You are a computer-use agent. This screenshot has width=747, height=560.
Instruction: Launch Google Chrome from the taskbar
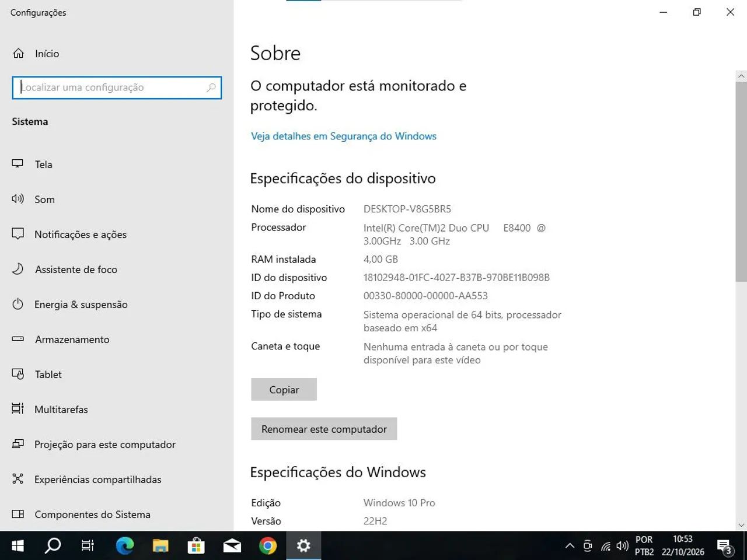[x=268, y=545]
